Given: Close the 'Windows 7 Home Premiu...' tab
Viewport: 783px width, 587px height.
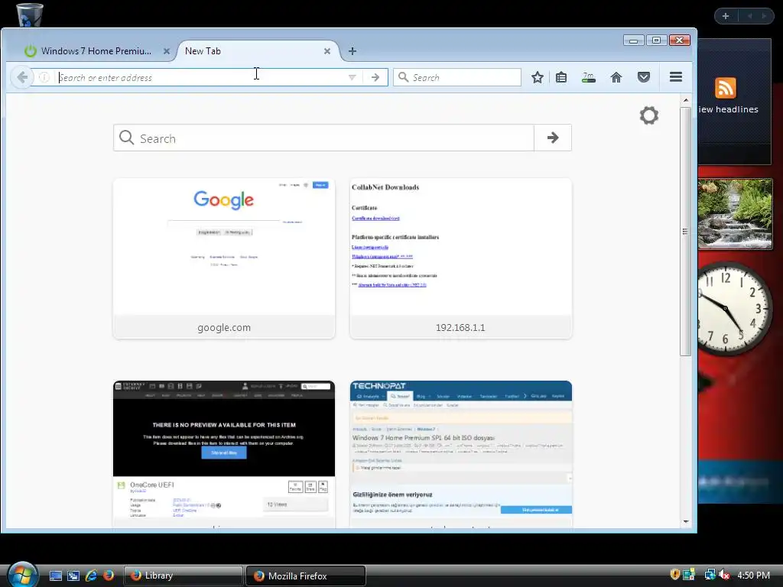Looking at the screenshot, I should (167, 51).
